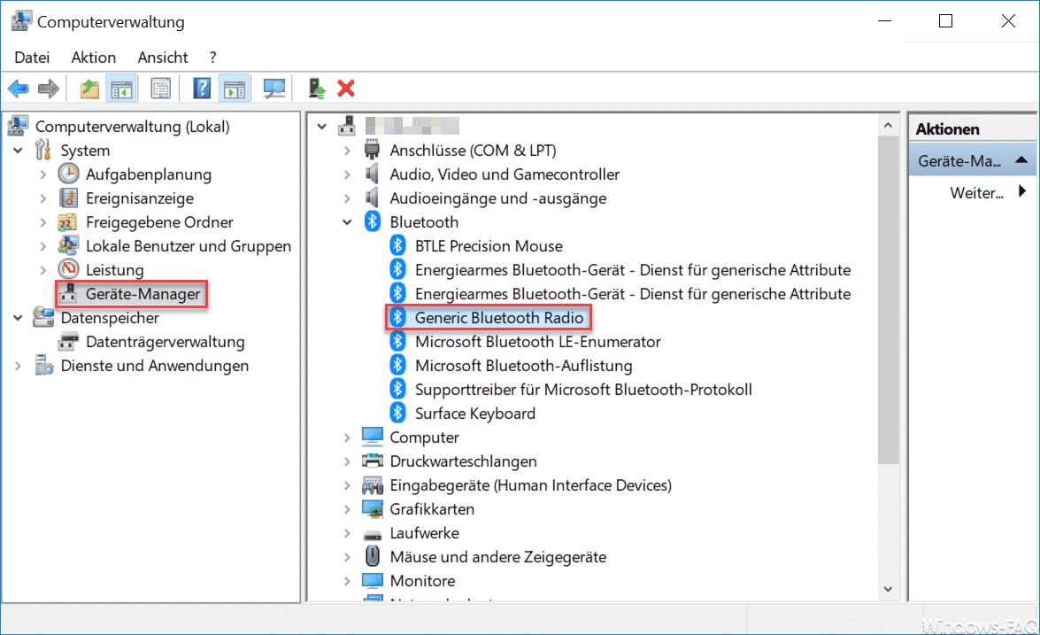This screenshot has width=1040, height=635.
Task: Expand Audio, Video und Gamecontroller category
Action: (x=347, y=174)
